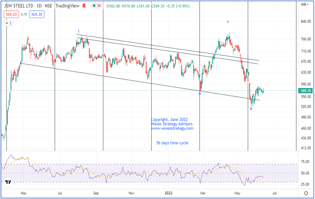The image size is (315, 199).
Task: Click the JSW STEEL LTD symbol title
Action: (18, 6)
